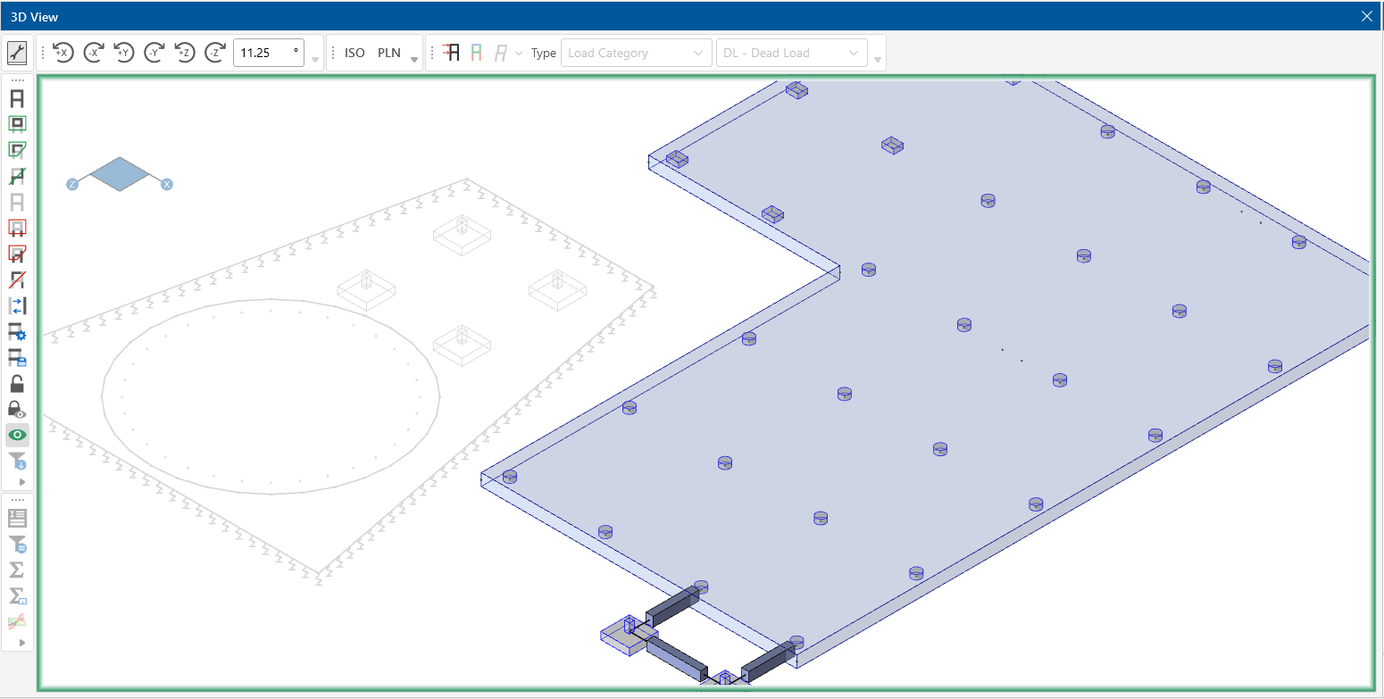Rotate view about negative Y axis
Viewport: 1384px width, 699px height.
[x=154, y=53]
